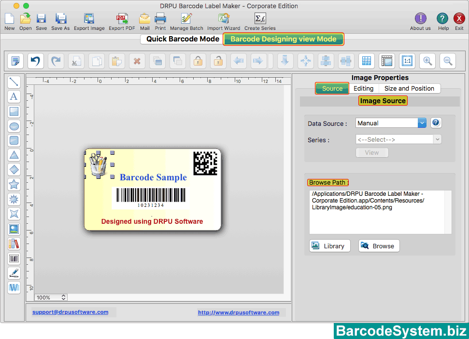Open the Create Series tool
Screen dimensions: 469x339
[x=260, y=22]
